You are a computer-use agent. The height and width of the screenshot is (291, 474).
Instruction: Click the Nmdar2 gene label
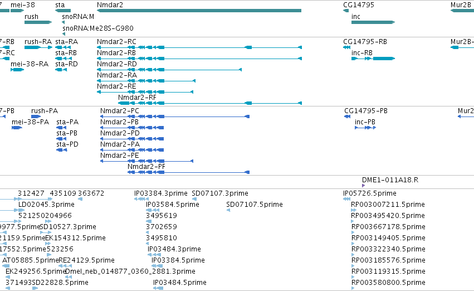click(x=110, y=5)
